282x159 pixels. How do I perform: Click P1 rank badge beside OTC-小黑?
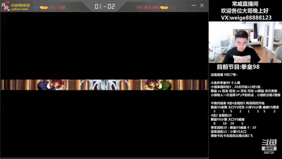(43, 7)
